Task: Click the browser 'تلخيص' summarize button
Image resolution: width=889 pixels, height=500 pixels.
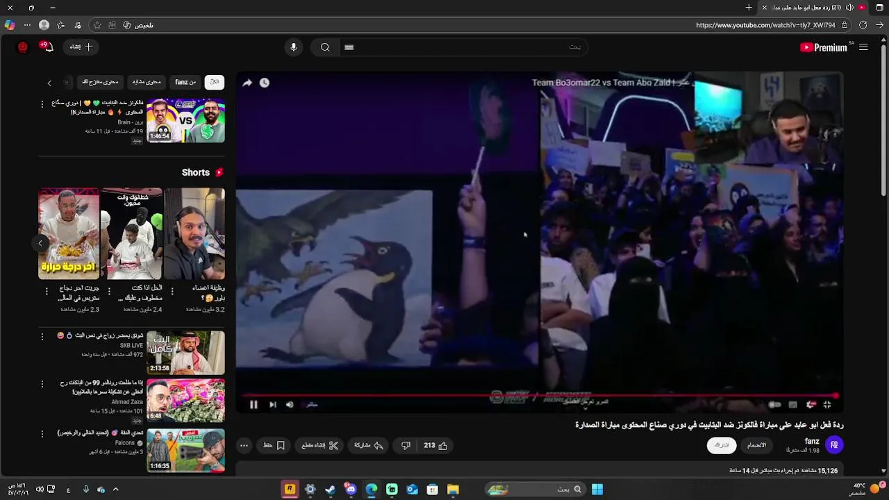Action: tap(138, 25)
